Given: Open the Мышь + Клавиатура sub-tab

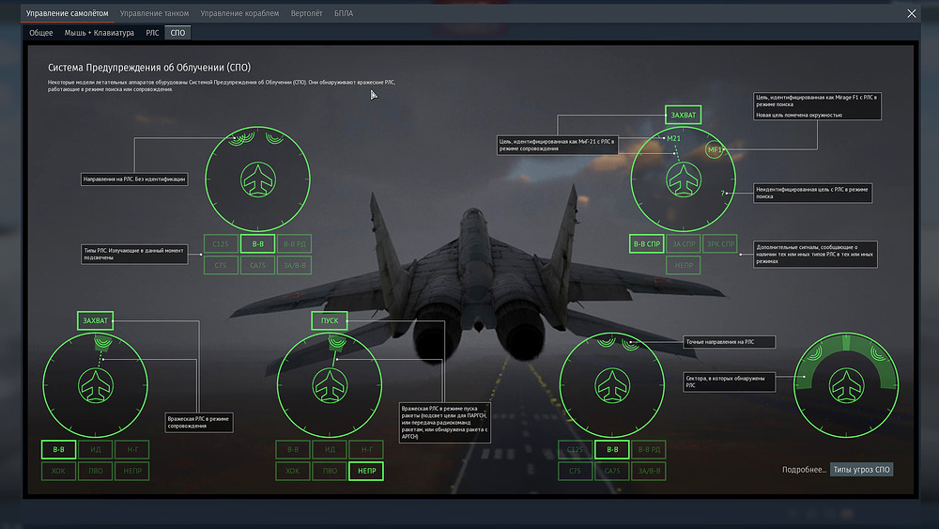Looking at the screenshot, I should tap(99, 33).
